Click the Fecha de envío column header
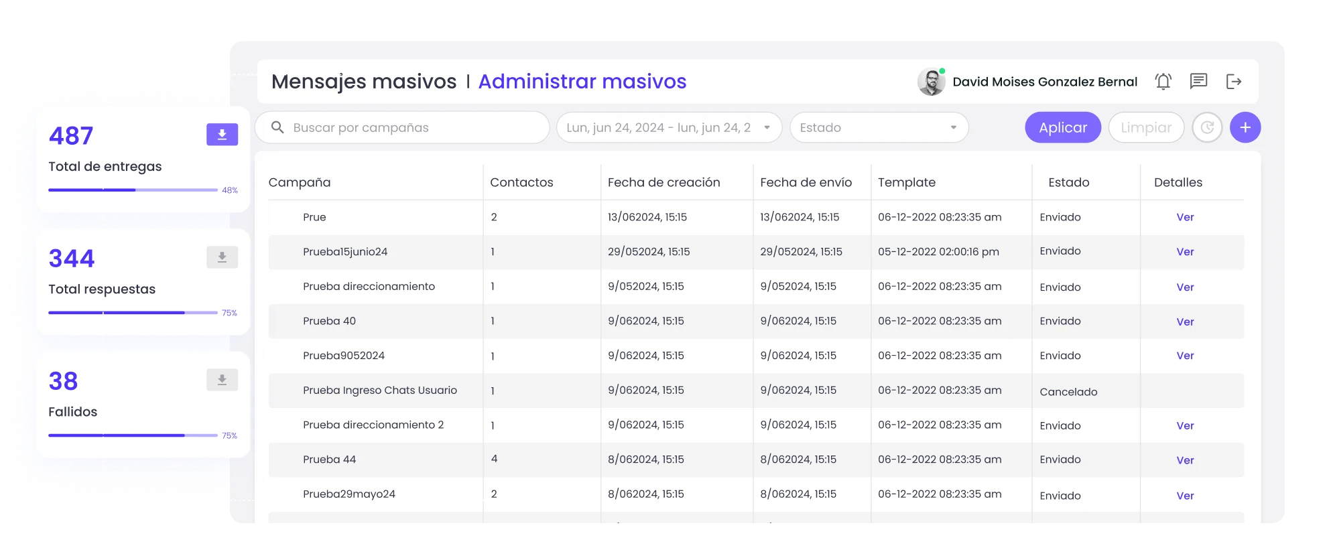Screen dimensions: 1327x560 806,182
